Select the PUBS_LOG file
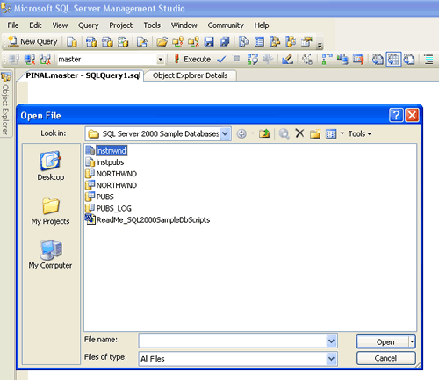This screenshot has height=380, width=439. click(108, 208)
